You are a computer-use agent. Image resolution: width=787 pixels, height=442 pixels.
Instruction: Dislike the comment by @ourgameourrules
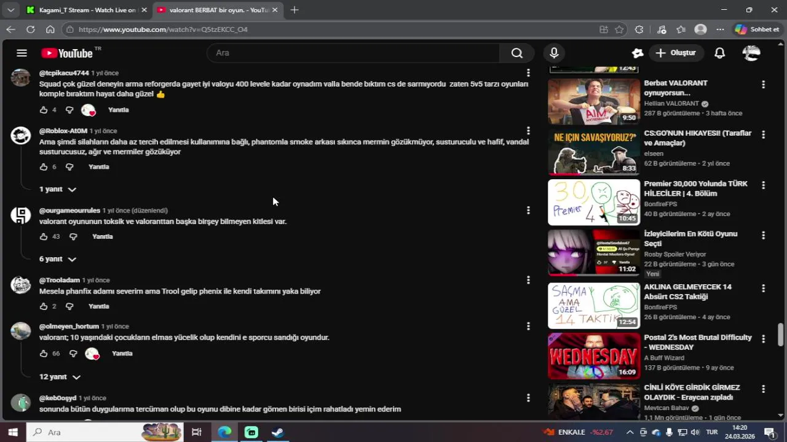tap(73, 236)
